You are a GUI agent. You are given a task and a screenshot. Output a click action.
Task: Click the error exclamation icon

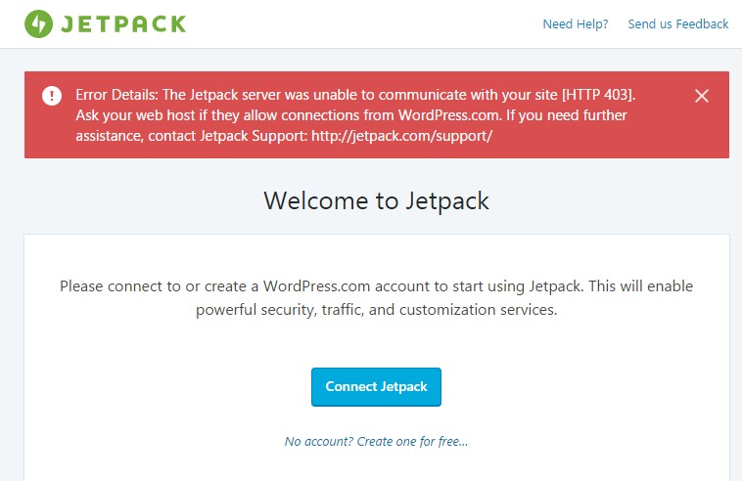point(52,96)
